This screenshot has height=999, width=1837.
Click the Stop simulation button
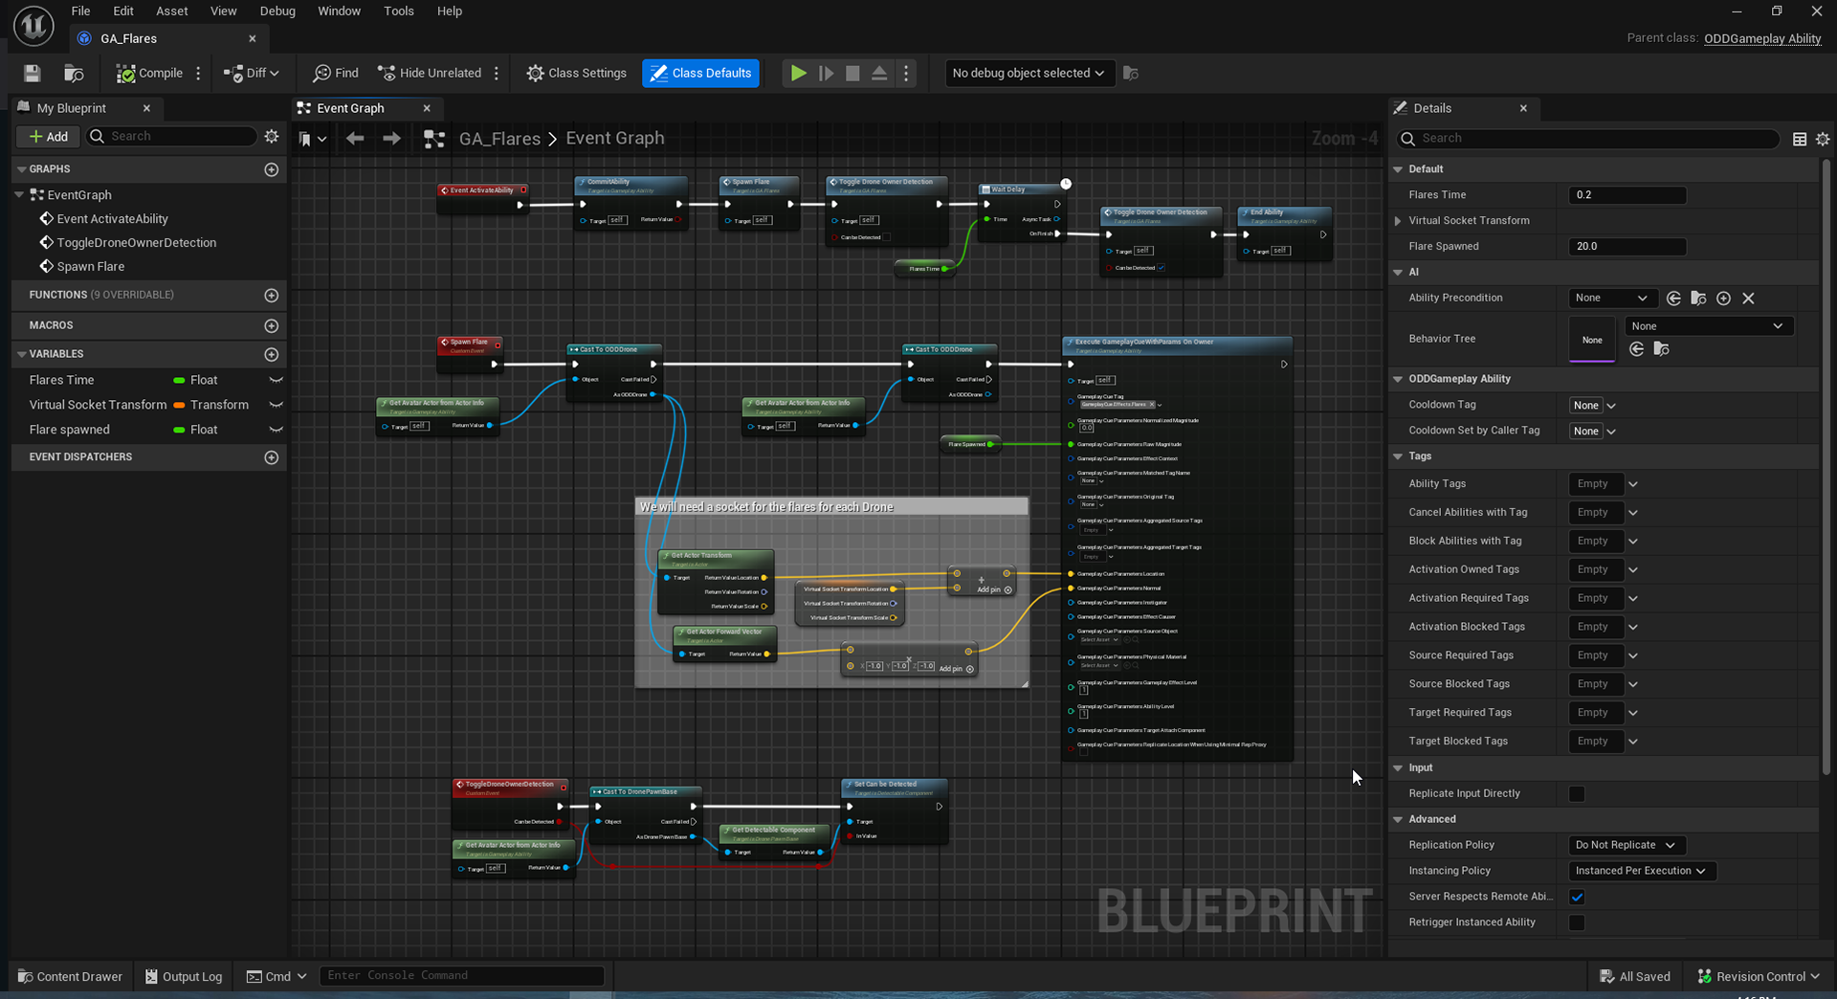pos(852,74)
